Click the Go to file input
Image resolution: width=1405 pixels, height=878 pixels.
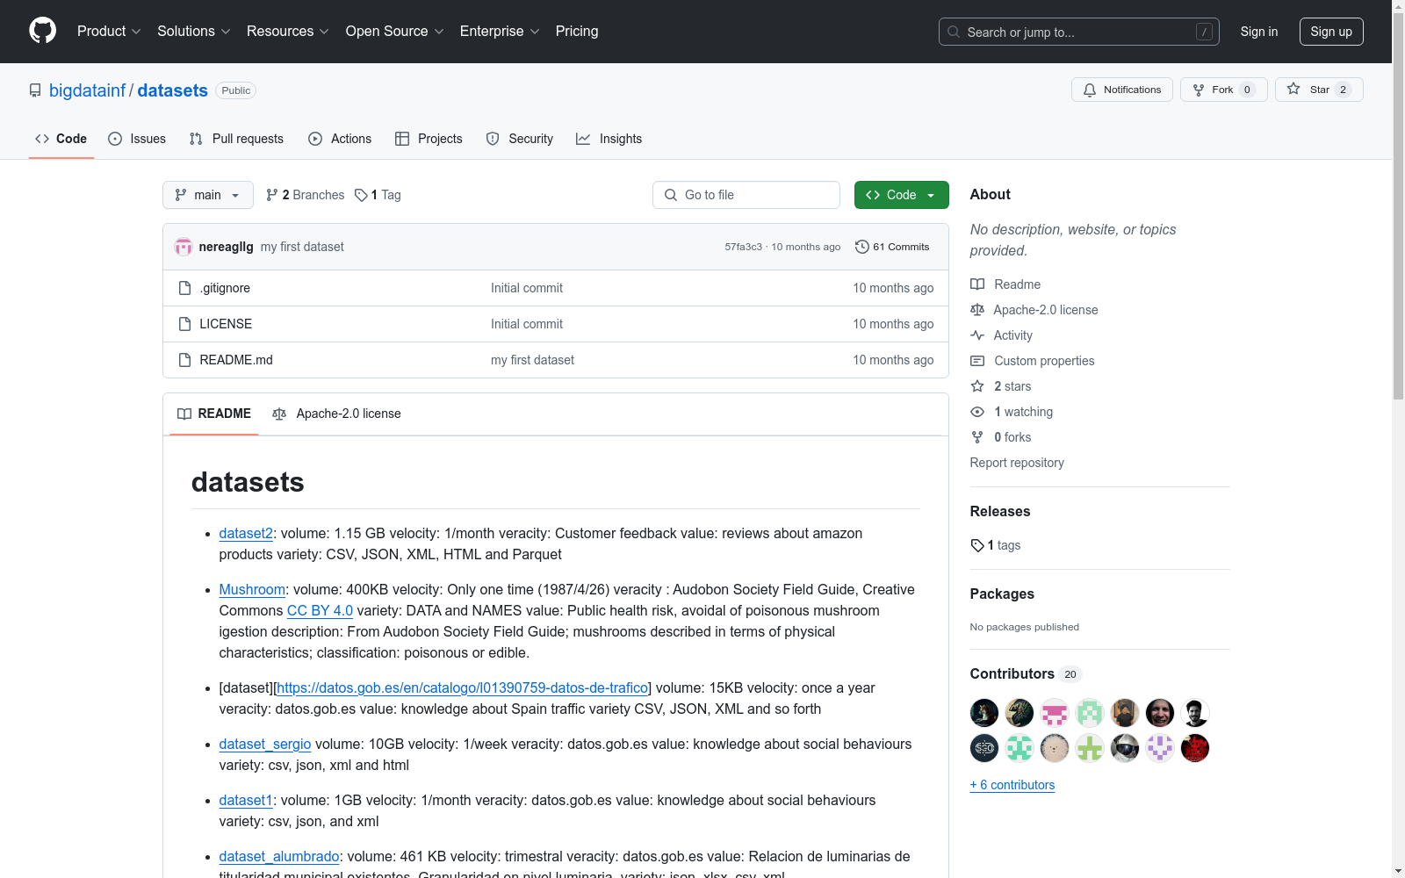coord(746,195)
